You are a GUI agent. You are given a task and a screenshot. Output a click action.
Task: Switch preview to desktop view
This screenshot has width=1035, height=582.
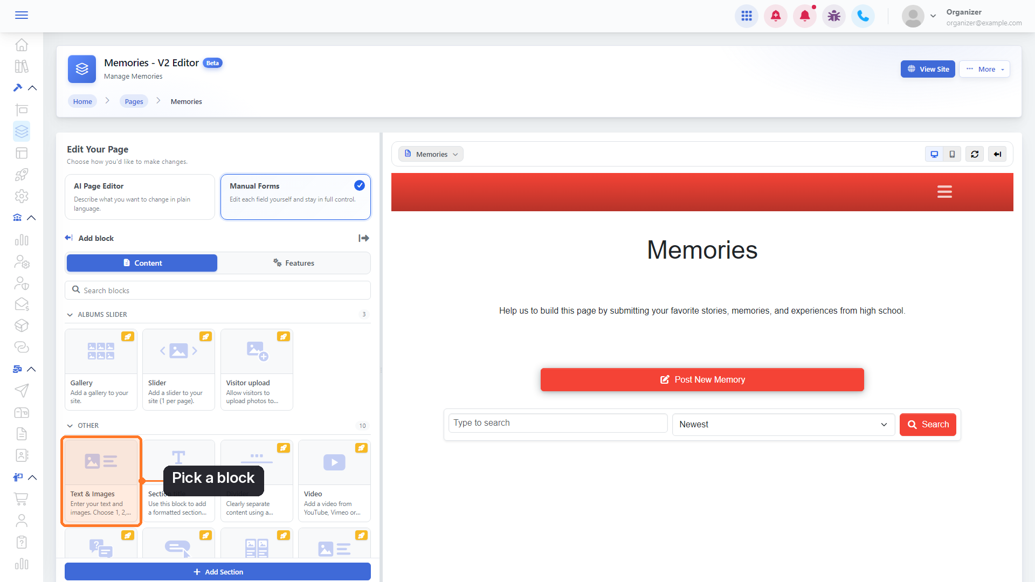pos(934,154)
